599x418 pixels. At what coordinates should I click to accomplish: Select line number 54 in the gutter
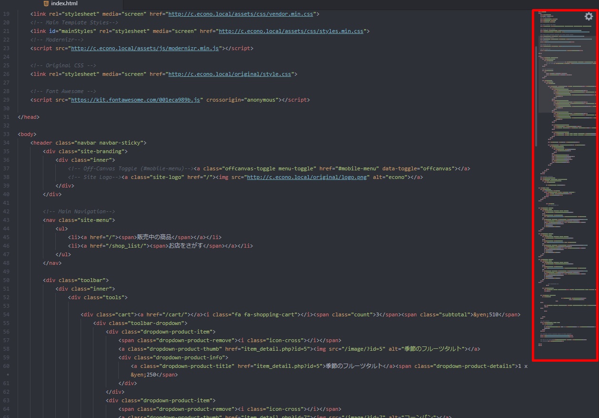[6, 314]
